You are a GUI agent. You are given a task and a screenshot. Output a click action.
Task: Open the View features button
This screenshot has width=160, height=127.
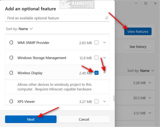[x=138, y=31]
